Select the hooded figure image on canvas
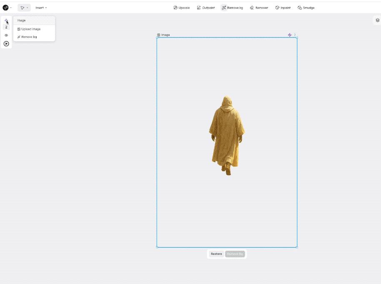Image resolution: width=381 pixels, height=284 pixels. (x=227, y=135)
